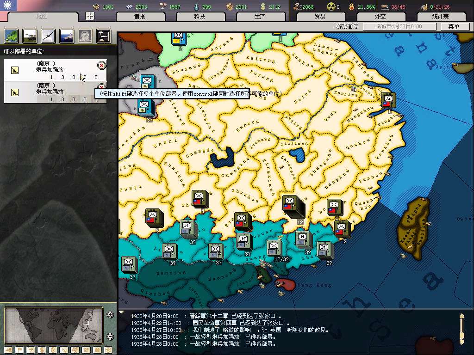Select the army stack with 5 divisions in southwest
The width and height of the screenshot is (474, 355).
[154, 218]
